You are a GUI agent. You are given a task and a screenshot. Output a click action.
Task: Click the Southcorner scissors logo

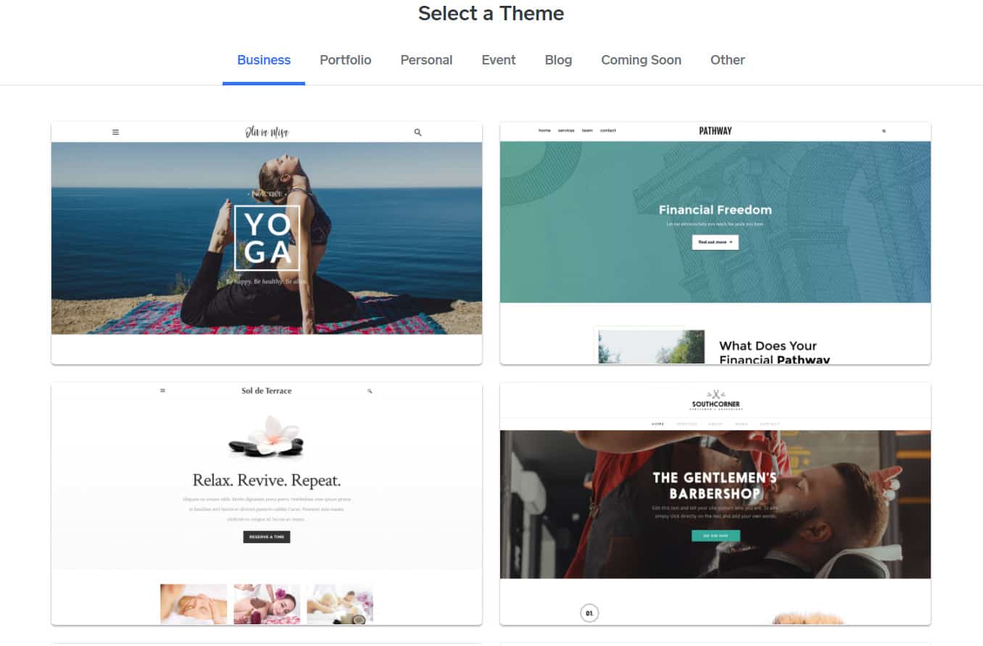[x=715, y=393]
